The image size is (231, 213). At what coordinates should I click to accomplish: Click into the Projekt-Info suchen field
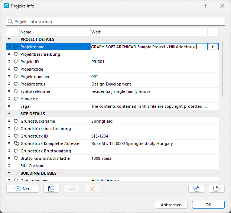tap(115, 22)
